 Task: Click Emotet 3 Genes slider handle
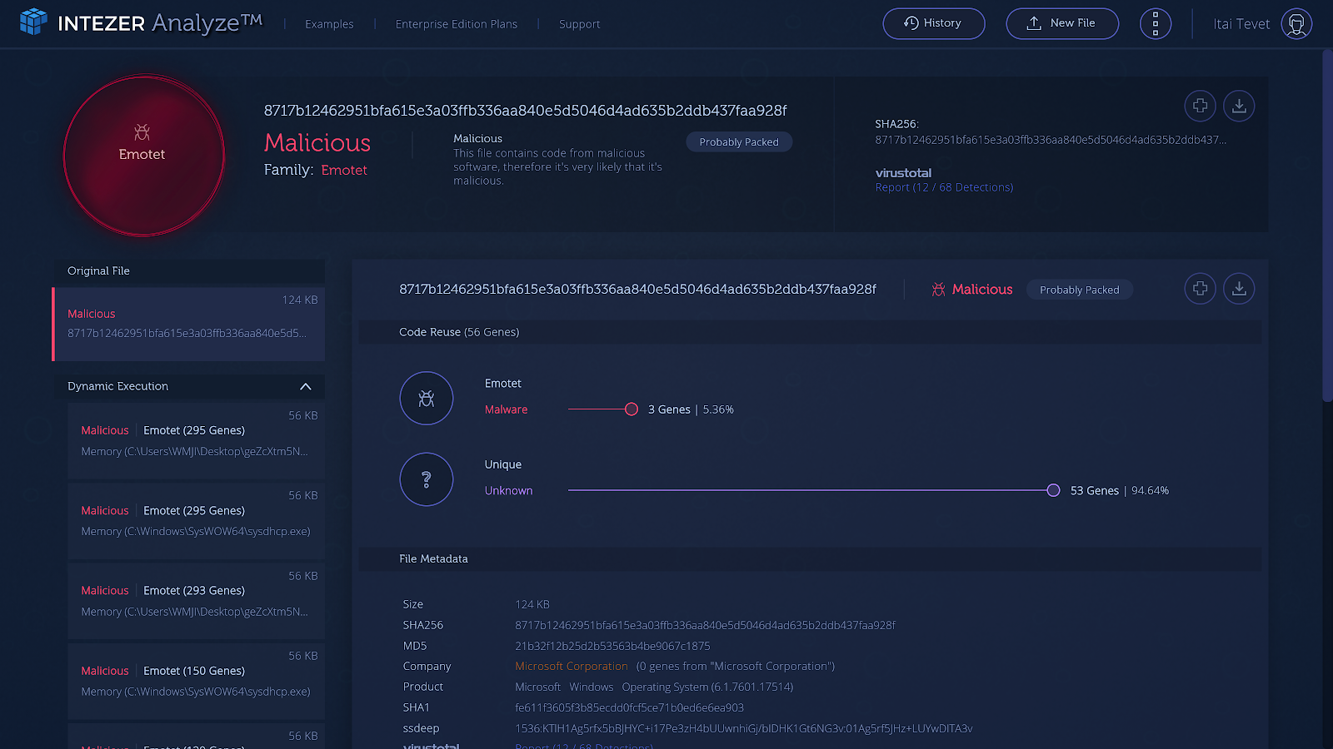point(632,409)
